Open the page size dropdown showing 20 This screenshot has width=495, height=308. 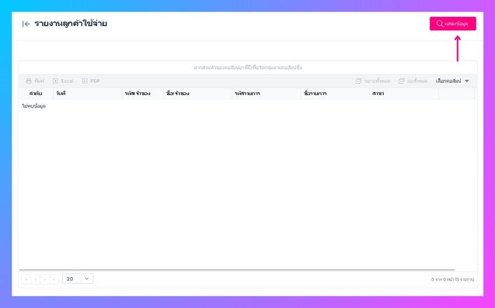click(77, 279)
